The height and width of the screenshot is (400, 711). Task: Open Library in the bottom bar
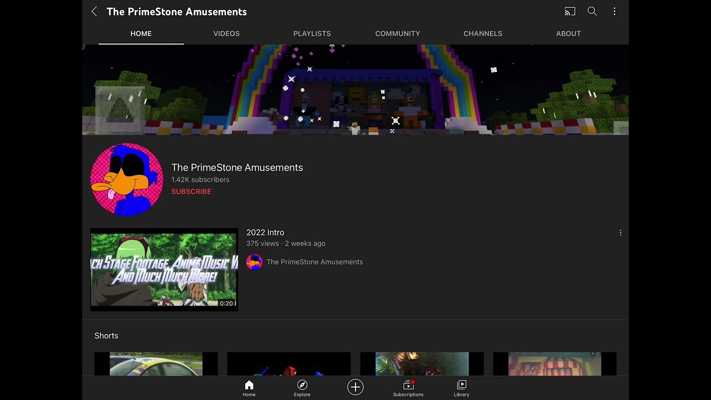[x=462, y=388]
